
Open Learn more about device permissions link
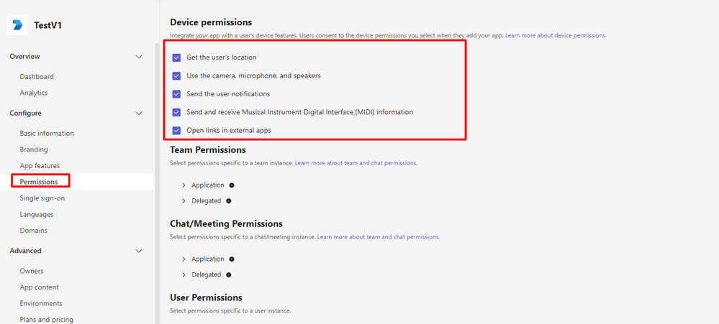point(556,35)
